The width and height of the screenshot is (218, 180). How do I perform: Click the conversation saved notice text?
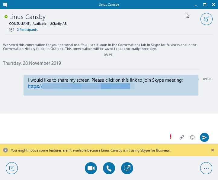click(x=100, y=47)
